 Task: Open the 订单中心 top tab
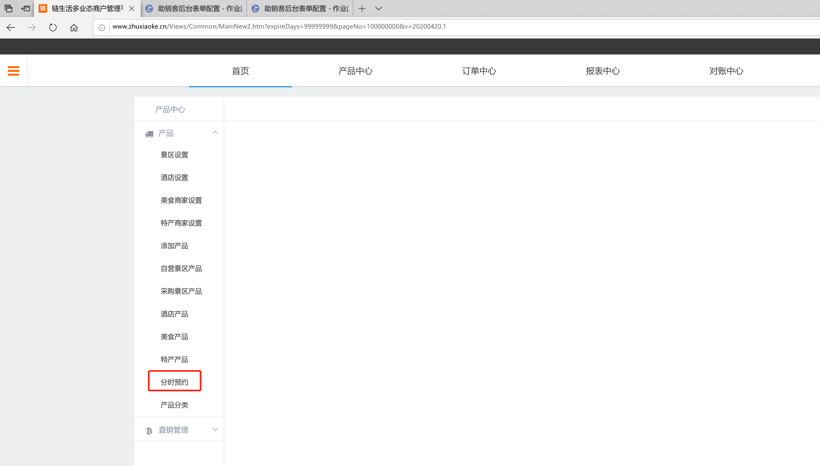click(479, 71)
